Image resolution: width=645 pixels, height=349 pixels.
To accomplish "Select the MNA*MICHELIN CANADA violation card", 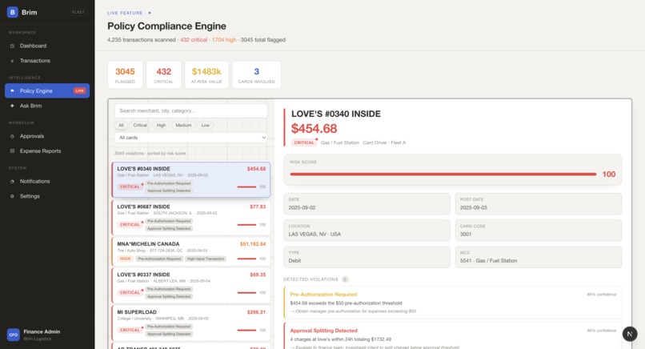I will (x=191, y=251).
